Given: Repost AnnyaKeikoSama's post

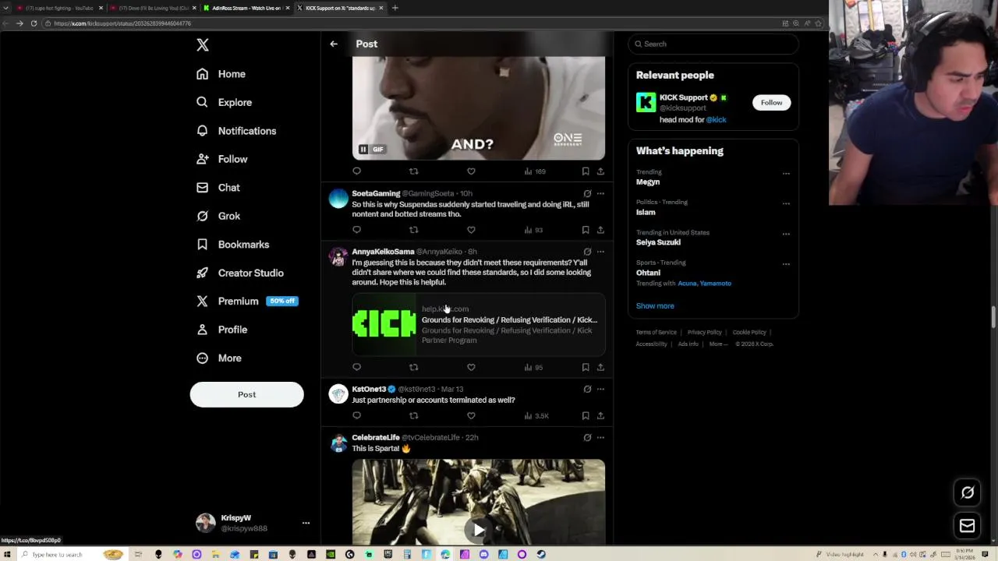Looking at the screenshot, I should [x=414, y=367].
